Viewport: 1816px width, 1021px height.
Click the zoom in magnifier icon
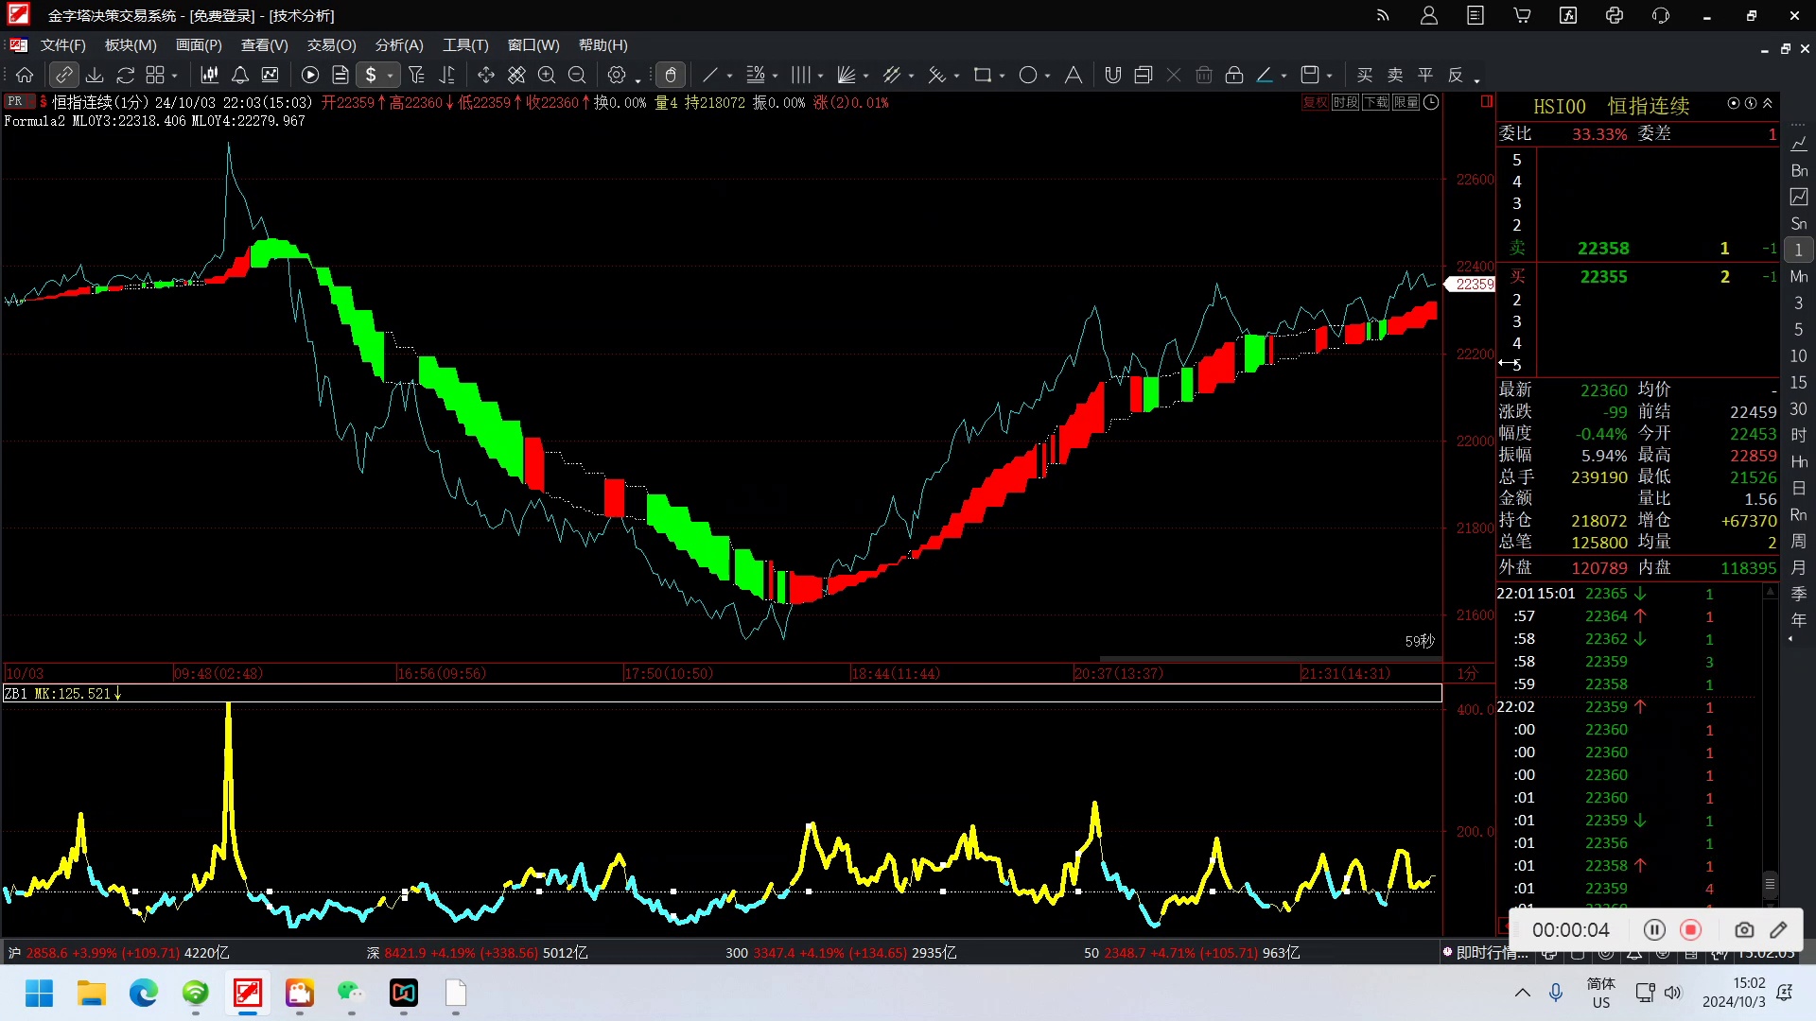[x=547, y=75]
